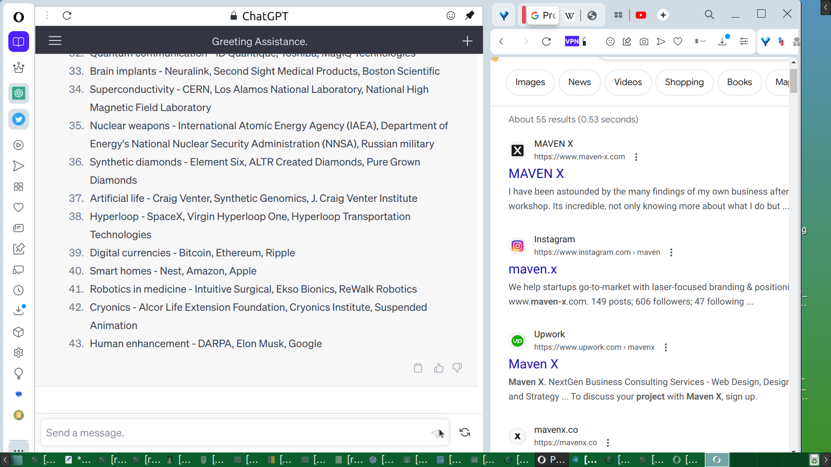Open the tab islands grid icon
This screenshot has width=831, height=467.
(618, 15)
